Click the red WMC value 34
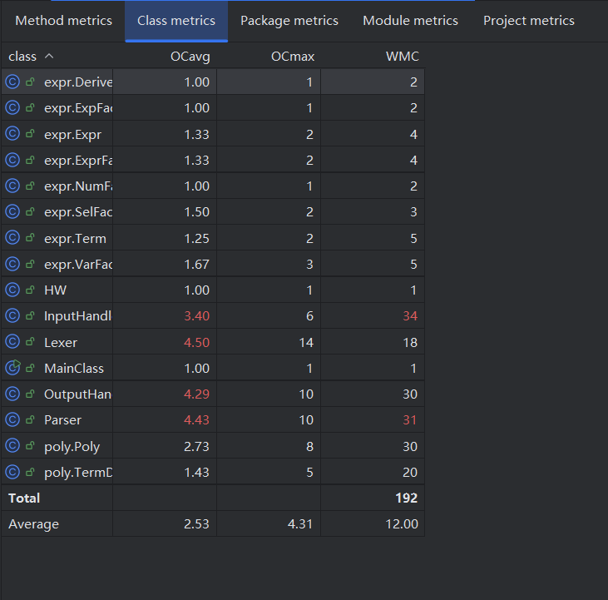This screenshot has width=608, height=600. tap(410, 316)
